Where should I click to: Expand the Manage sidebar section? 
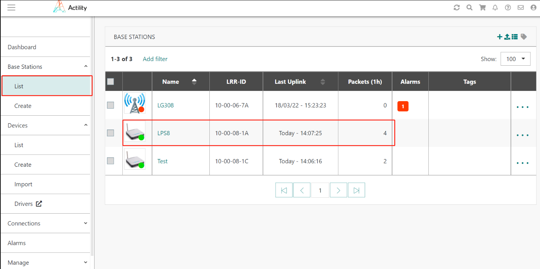[x=86, y=263]
